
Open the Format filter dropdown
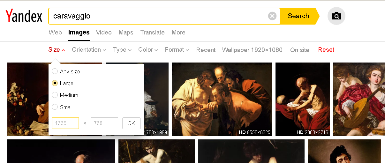click(x=177, y=50)
